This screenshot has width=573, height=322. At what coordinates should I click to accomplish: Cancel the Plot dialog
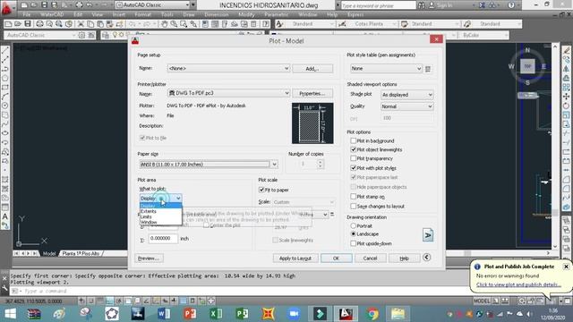point(370,258)
